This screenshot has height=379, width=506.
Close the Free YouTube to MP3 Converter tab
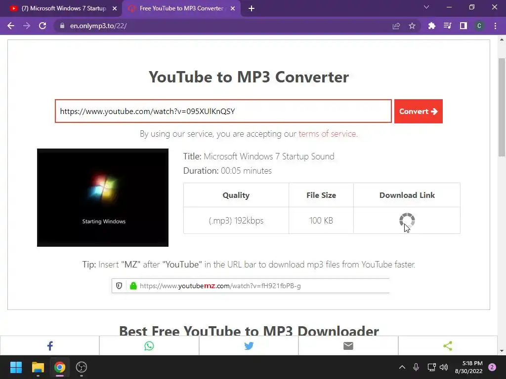[x=233, y=8]
